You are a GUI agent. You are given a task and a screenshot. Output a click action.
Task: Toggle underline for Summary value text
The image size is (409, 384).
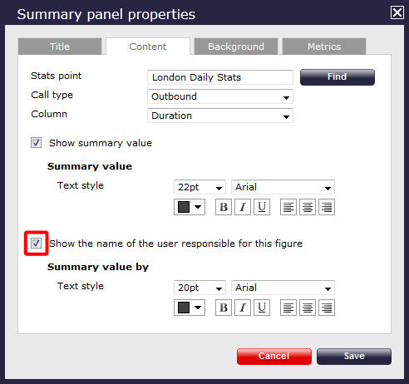pyautogui.click(x=262, y=207)
